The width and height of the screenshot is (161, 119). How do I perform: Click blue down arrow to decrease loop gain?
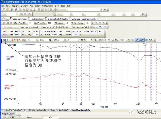(8, 40)
